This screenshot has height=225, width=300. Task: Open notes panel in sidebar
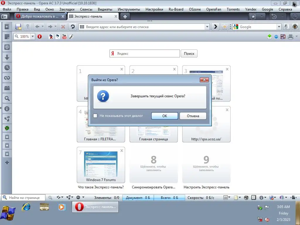coord(7,37)
